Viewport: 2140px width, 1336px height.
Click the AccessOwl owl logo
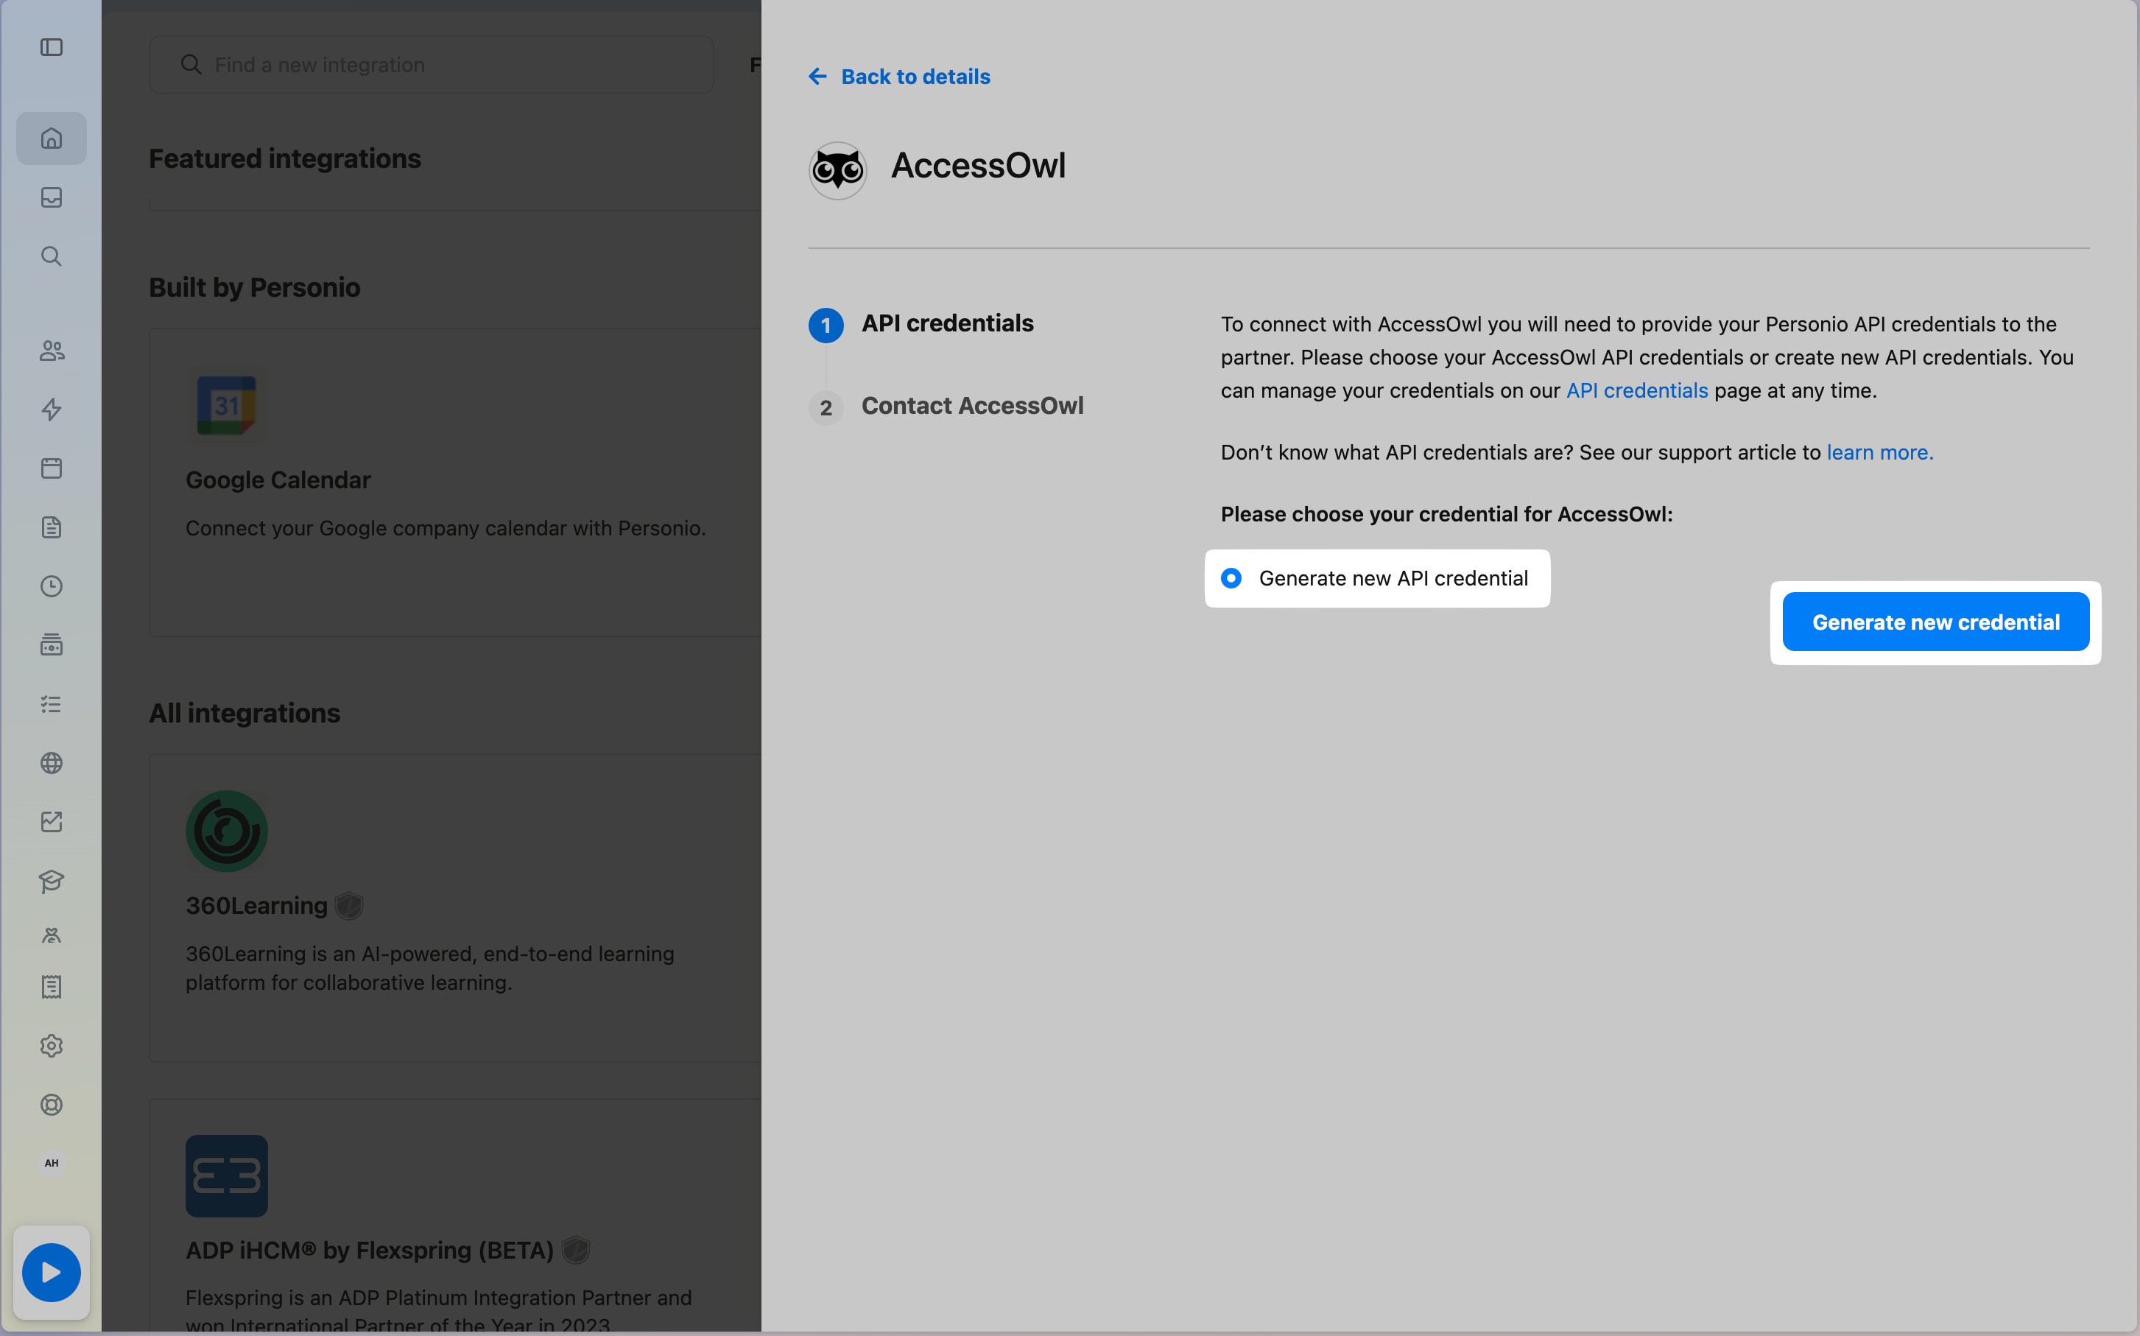click(837, 169)
